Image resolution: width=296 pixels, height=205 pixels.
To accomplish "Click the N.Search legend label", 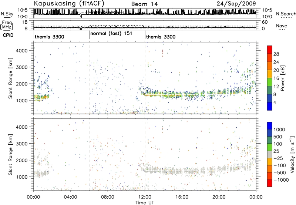I will tap(286, 14).
